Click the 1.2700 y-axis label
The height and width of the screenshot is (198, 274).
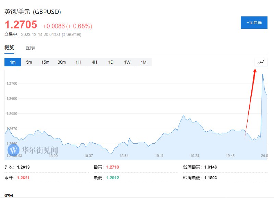point(12,83)
